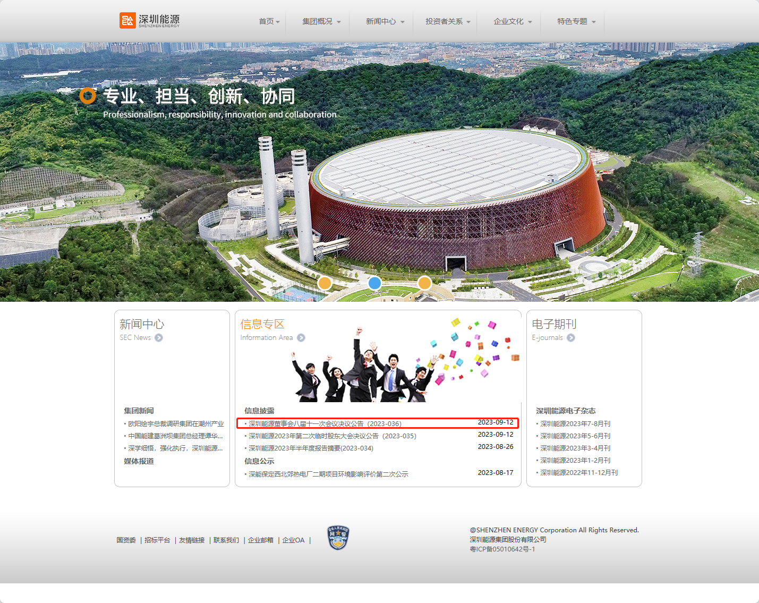The width and height of the screenshot is (759, 603).
Task: Open announcement 2023-036 董事会八届十一次会议决议公告
Action: pyautogui.click(x=325, y=424)
